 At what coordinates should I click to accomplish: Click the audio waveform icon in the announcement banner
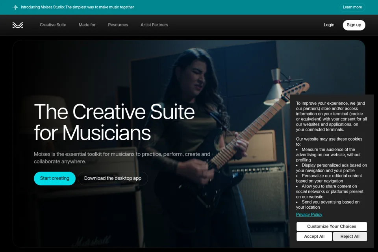point(15,7)
